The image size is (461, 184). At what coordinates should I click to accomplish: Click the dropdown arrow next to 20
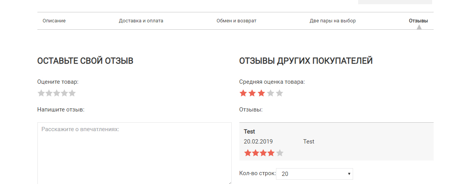click(349, 174)
